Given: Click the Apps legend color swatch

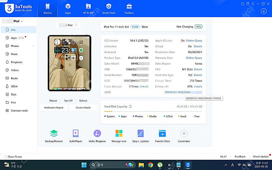Looking at the screenshot, I should click(x=119, y=116).
